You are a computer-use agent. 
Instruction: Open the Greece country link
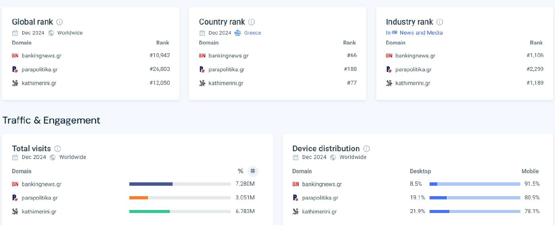click(x=252, y=33)
